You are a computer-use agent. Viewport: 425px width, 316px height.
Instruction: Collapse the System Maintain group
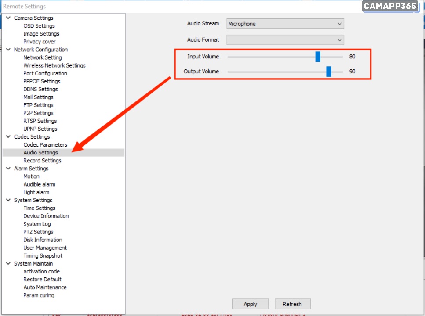tap(9, 264)
